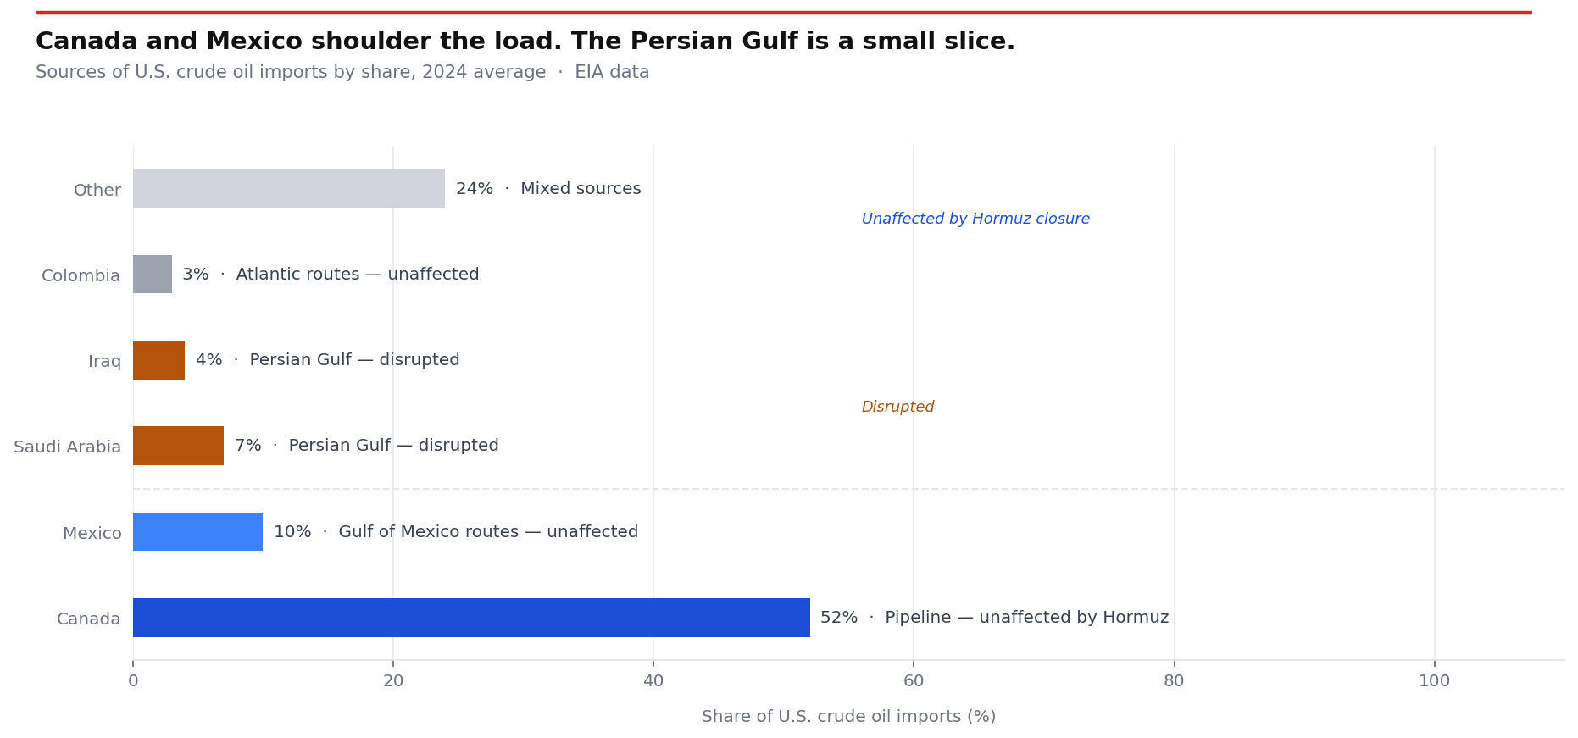Screen dimensions: 1578x738
Task: Select the orange Iraq bar
Action: click(x=158, y=360)
